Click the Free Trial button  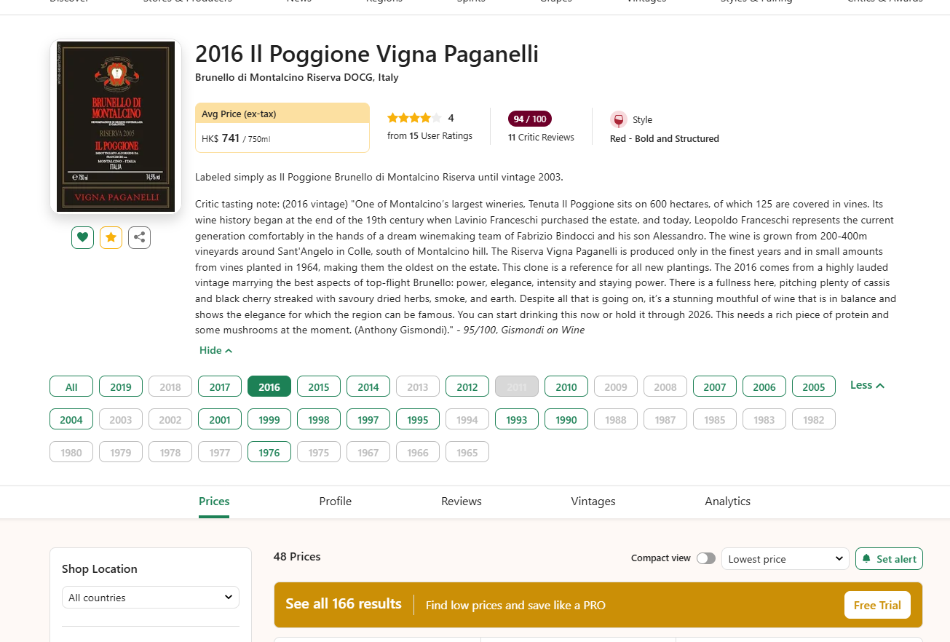[x=877, y=605]
